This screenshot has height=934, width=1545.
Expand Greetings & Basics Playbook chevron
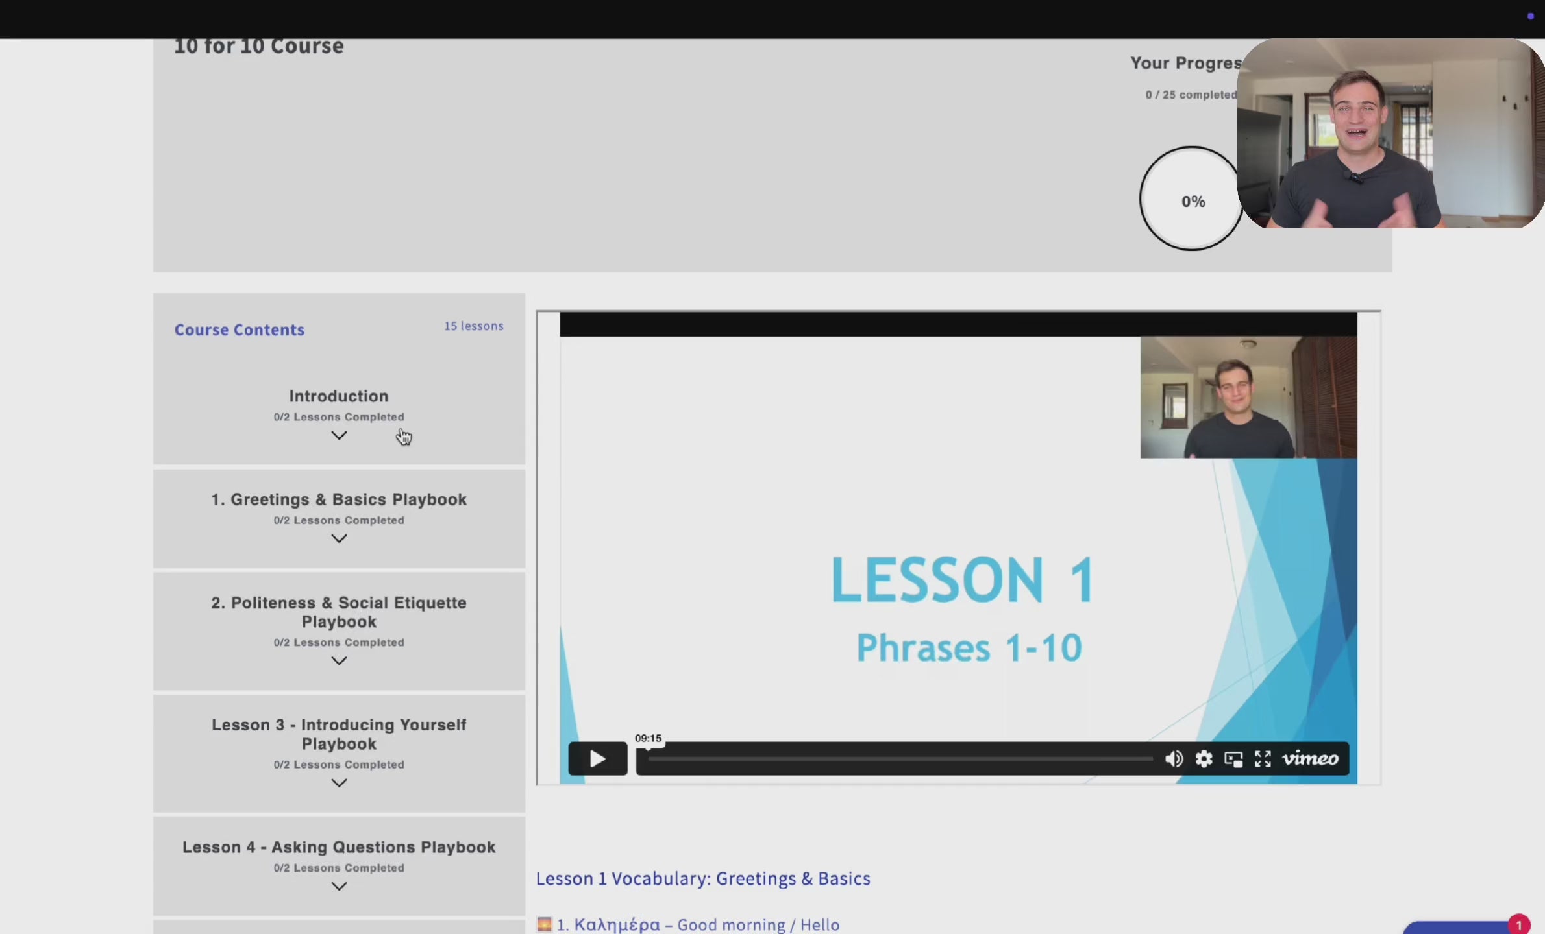339,538
